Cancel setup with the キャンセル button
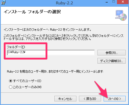 [65, 99]
